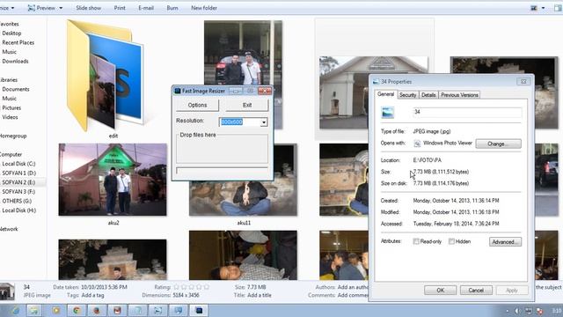563x317 pixels.
Task: Select SOFYAN 3 (F:) drive
Action: coord(18,192)
